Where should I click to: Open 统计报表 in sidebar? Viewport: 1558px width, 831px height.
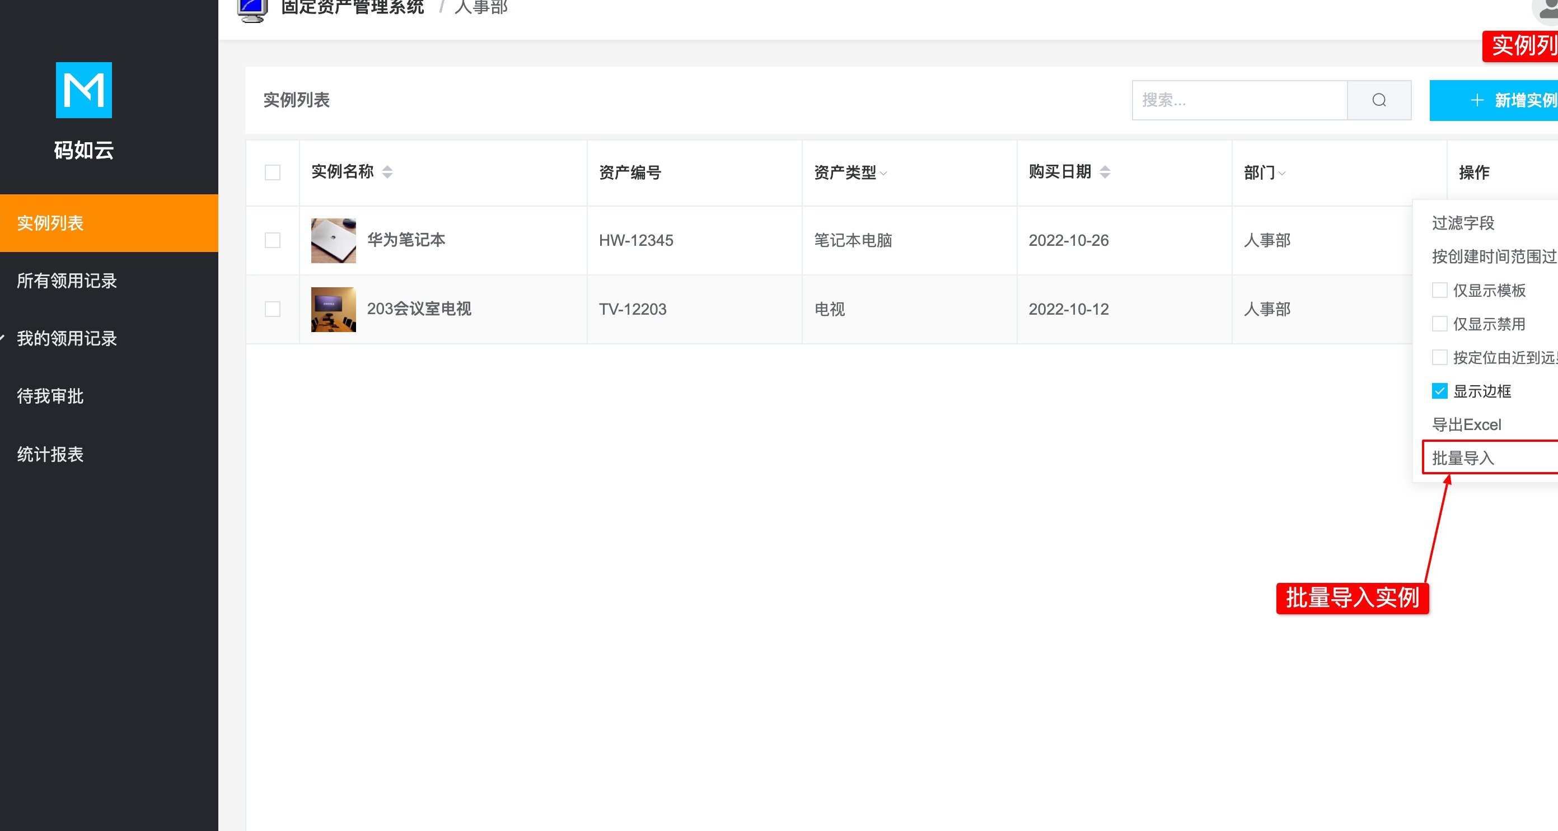click(x=109, y=454)
